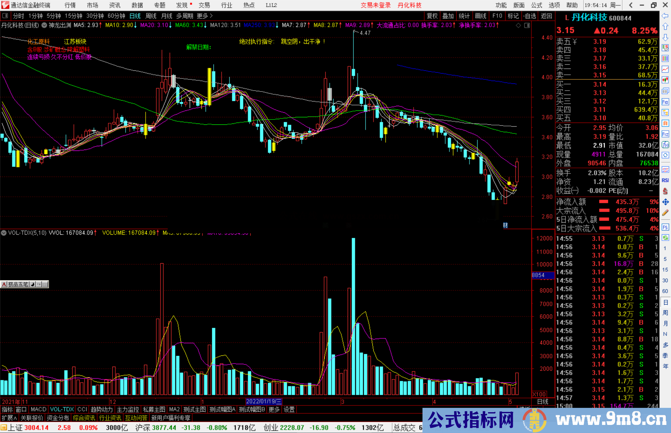
Task: Open the candlestick K-line chart icon
Action: [x=665, y=80]
